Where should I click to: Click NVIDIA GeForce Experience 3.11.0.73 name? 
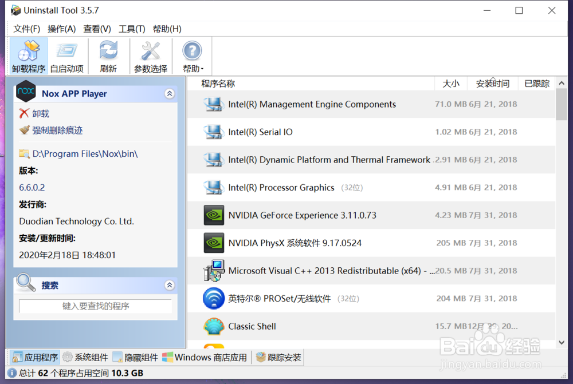[302, 215]
